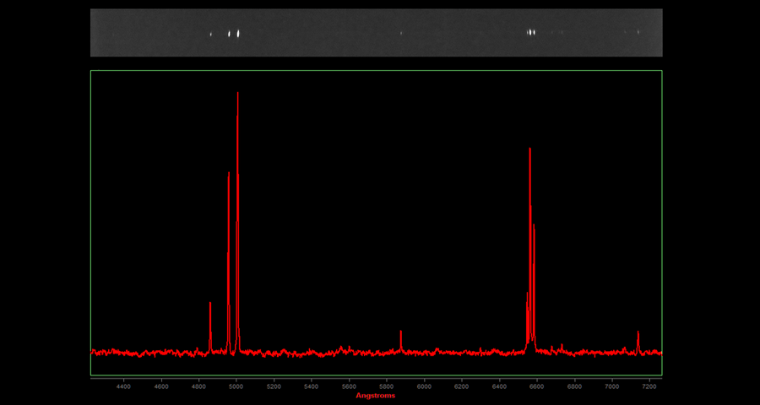The image size is (760, 405).
Task: Click the 5400 tick label on axis
Action: (311, 386)
